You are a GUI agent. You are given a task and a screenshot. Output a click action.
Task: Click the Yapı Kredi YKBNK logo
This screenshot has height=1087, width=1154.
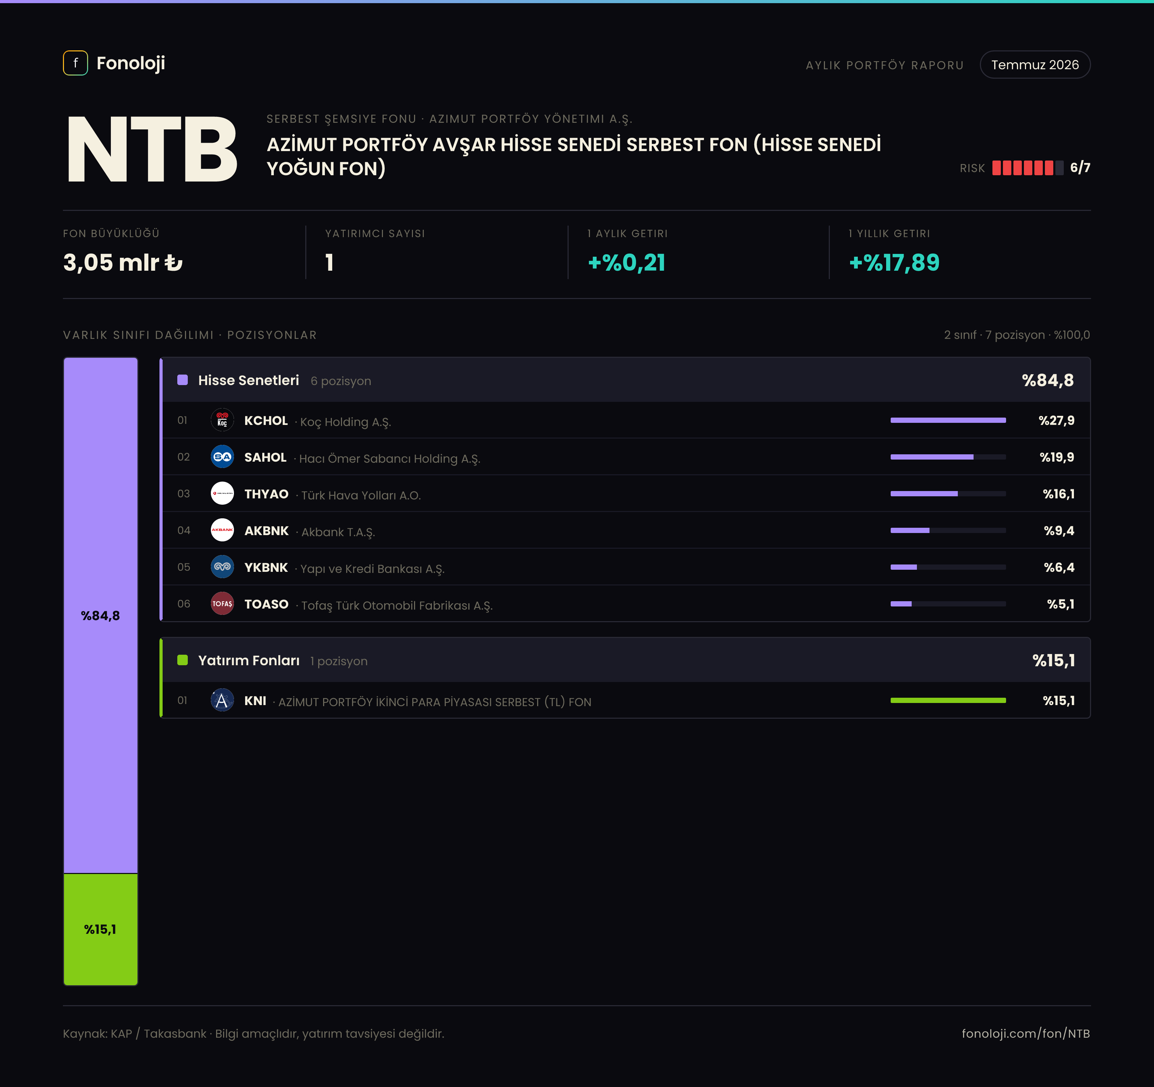pos(222,567)
